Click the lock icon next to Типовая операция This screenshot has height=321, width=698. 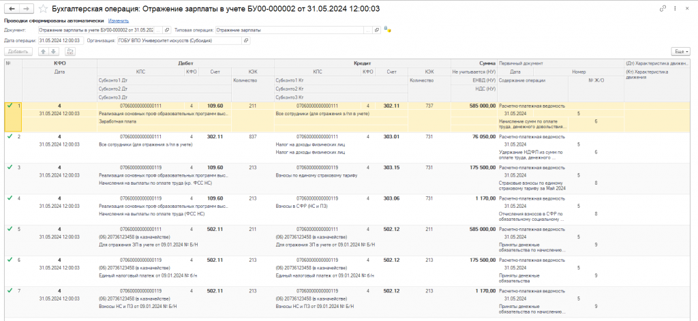[387, 30]
